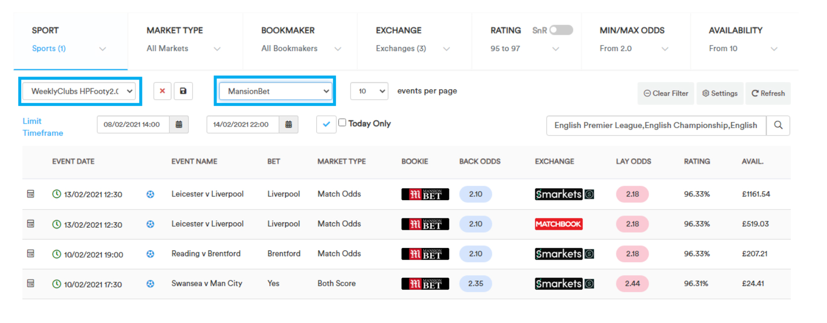The image size is (827, 323).
Task: Click back odds 2.10 in Reading v Brentford row
Action: point(475,254)
